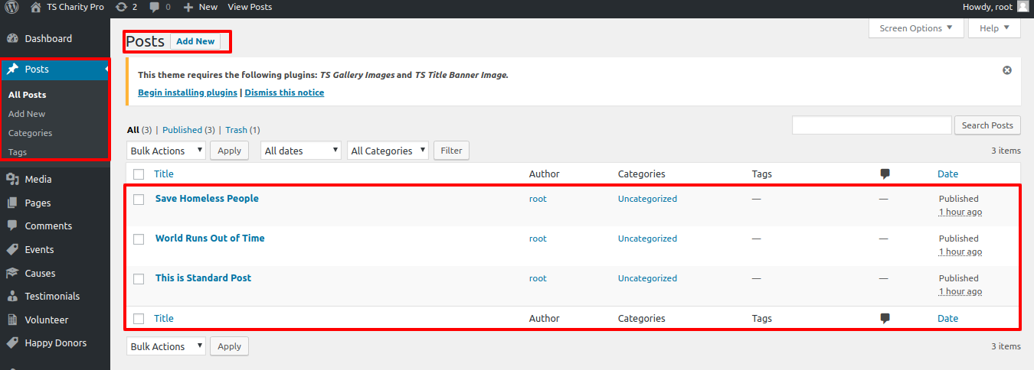
Task: Open Media from the sidebar
Action: (x=38, y=179)
